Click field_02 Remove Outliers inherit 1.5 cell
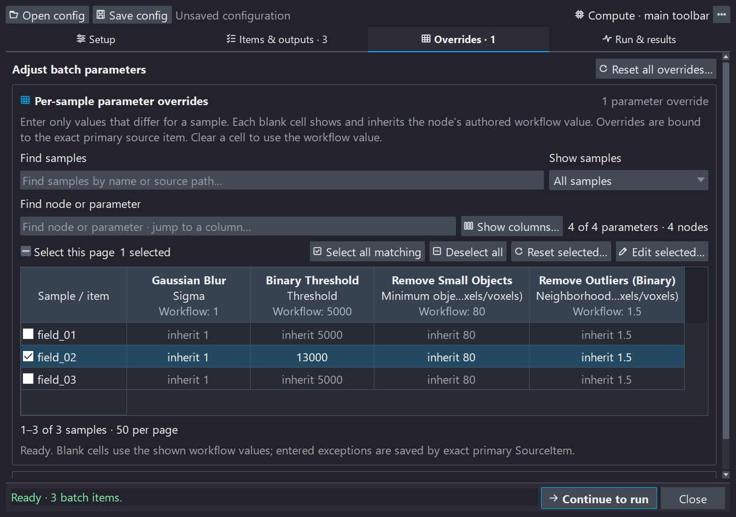The width and height of the screenshot is (736, 517). (x=607, y=357)
